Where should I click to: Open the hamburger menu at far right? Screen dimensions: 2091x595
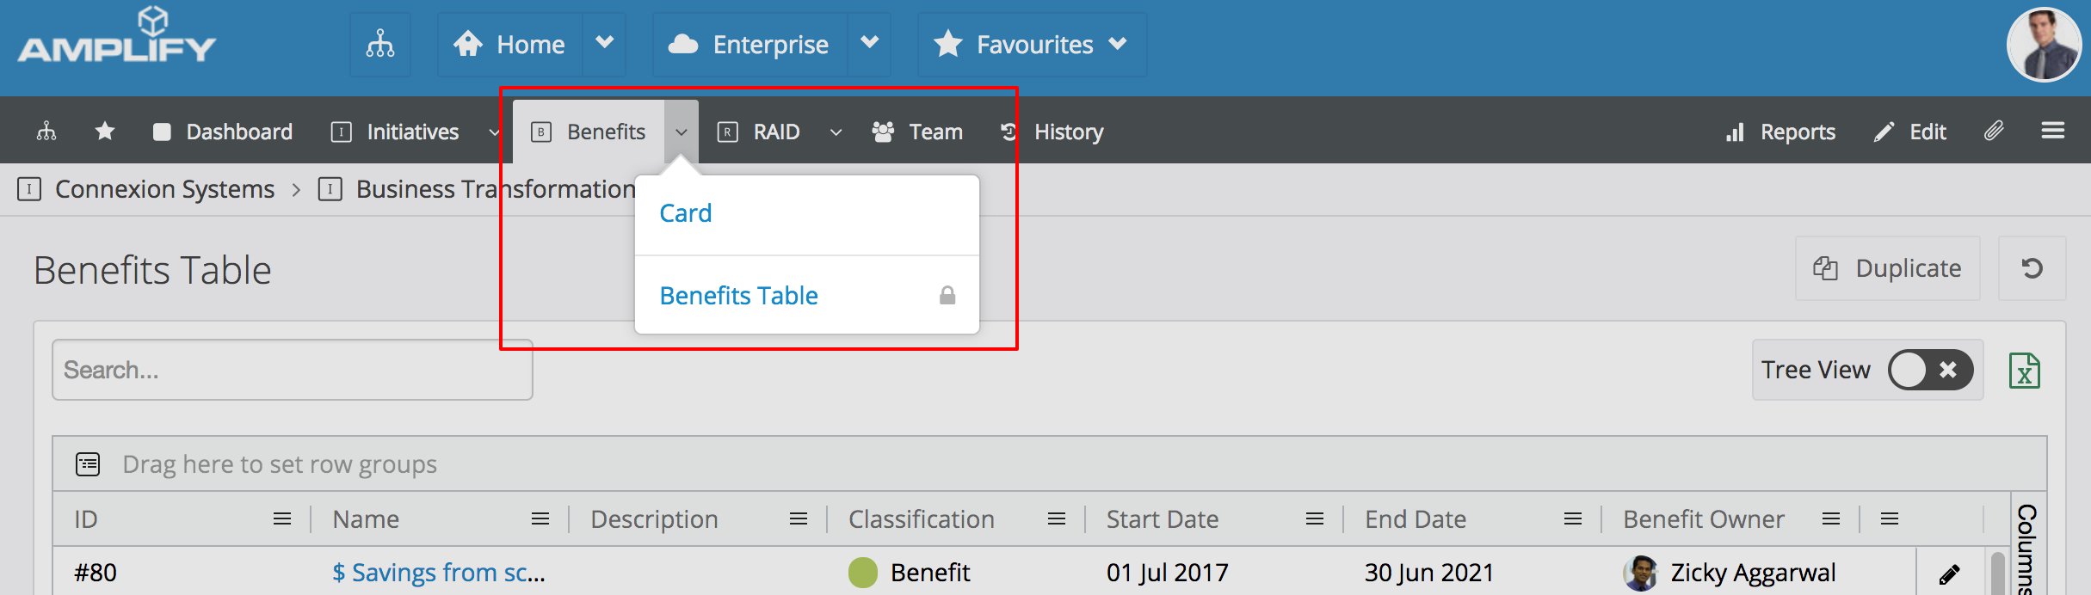(x=2053, y=131)
